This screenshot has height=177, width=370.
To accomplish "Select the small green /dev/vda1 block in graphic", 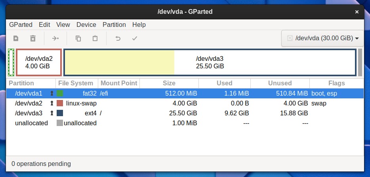I will click(x=11, y=62).
